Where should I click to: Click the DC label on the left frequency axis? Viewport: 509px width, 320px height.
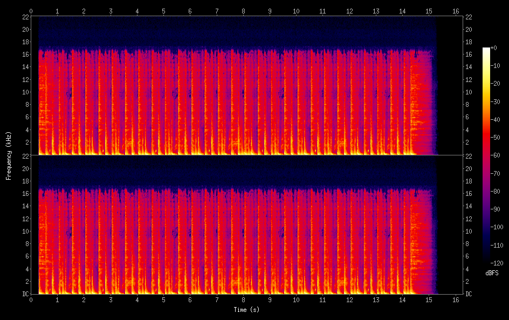click(x=25, y=294)
